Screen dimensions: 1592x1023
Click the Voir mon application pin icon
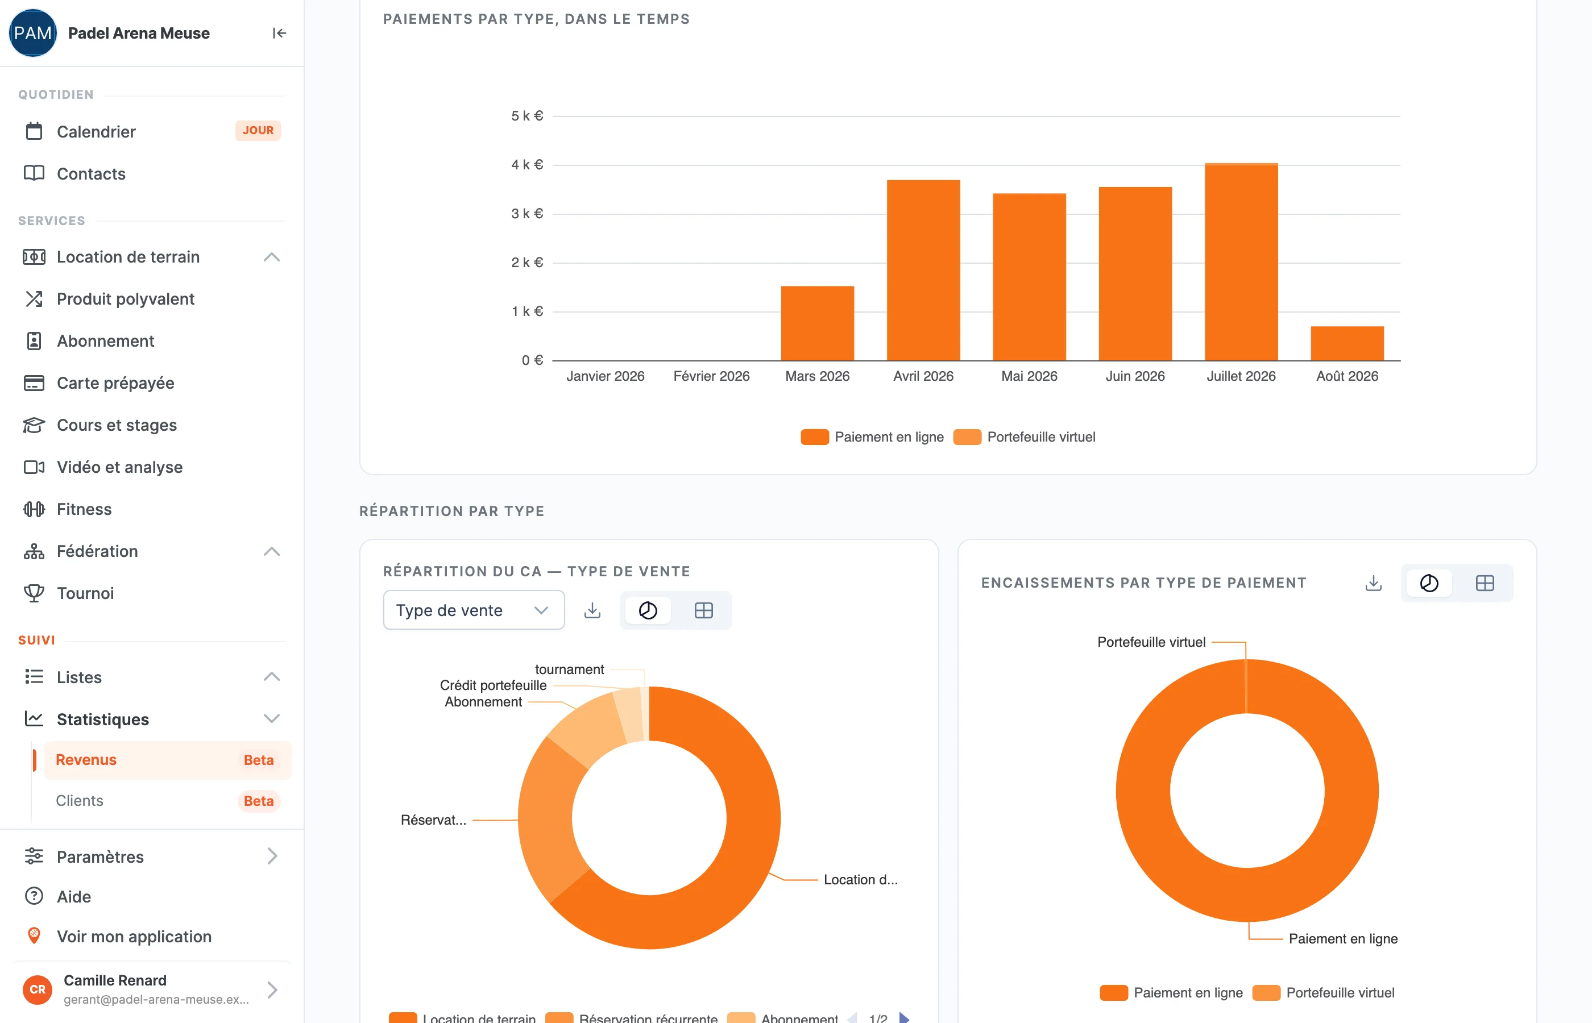tap(34, 936)
